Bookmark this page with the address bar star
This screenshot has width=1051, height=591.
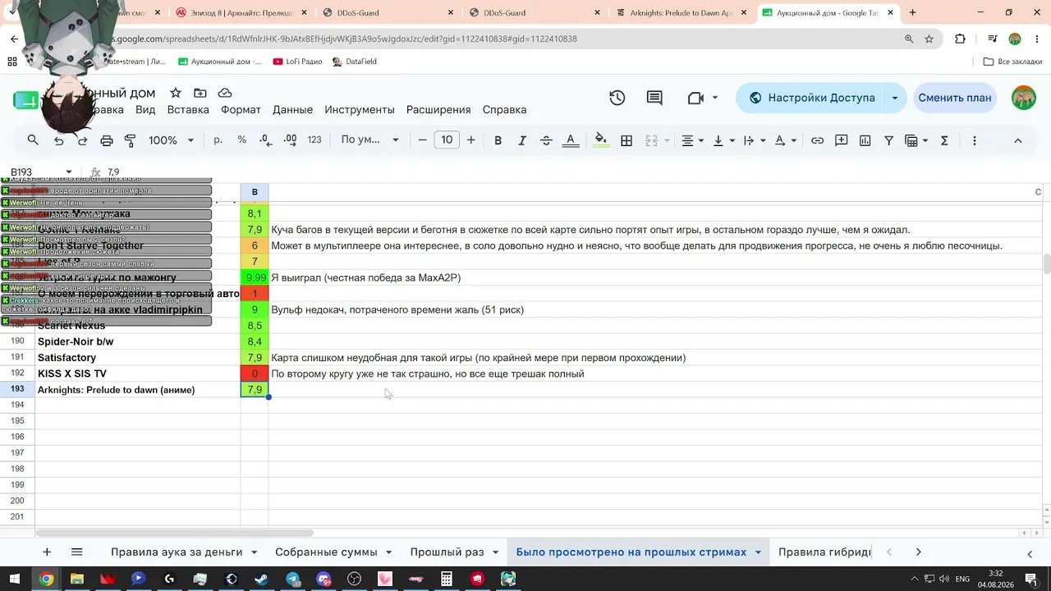[929, 39]
